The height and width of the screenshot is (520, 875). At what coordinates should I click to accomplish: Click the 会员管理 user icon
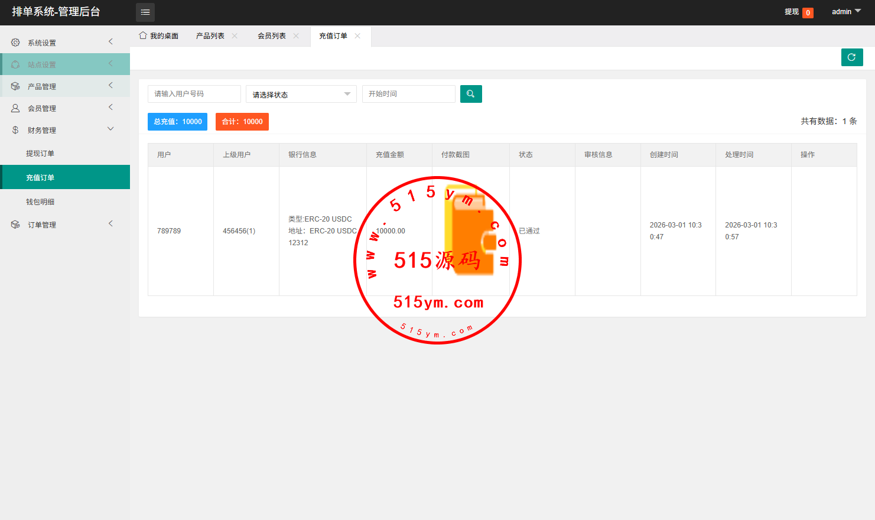(15, 108)
